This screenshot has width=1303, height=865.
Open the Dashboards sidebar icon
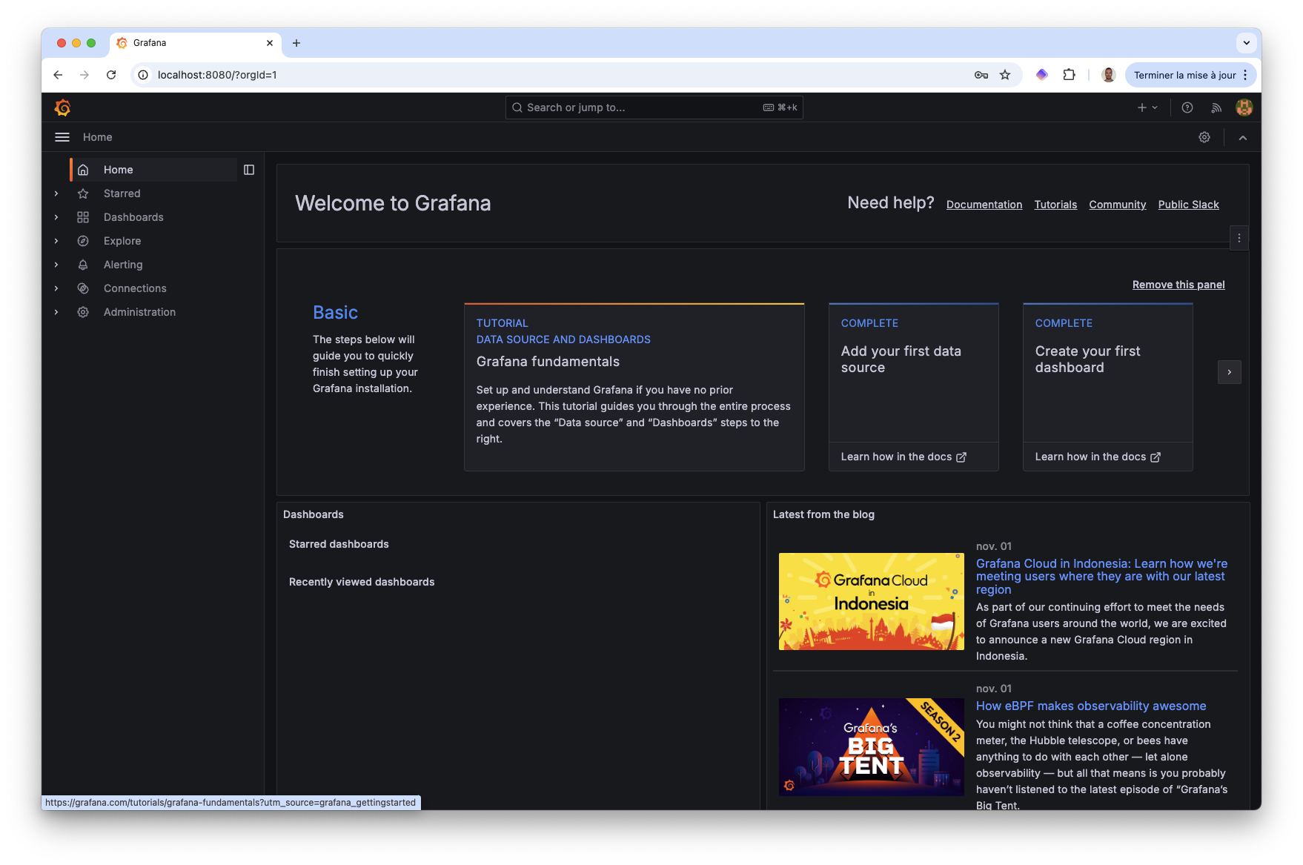click(83, 217)
